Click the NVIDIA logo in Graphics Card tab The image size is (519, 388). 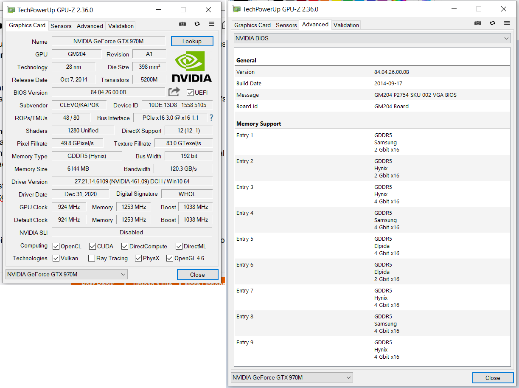click(192, 67)
